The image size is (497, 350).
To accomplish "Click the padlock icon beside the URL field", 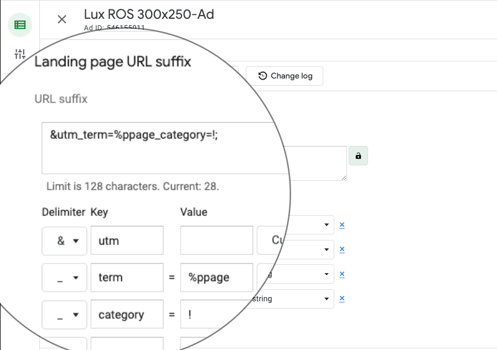I will [358, 156].
